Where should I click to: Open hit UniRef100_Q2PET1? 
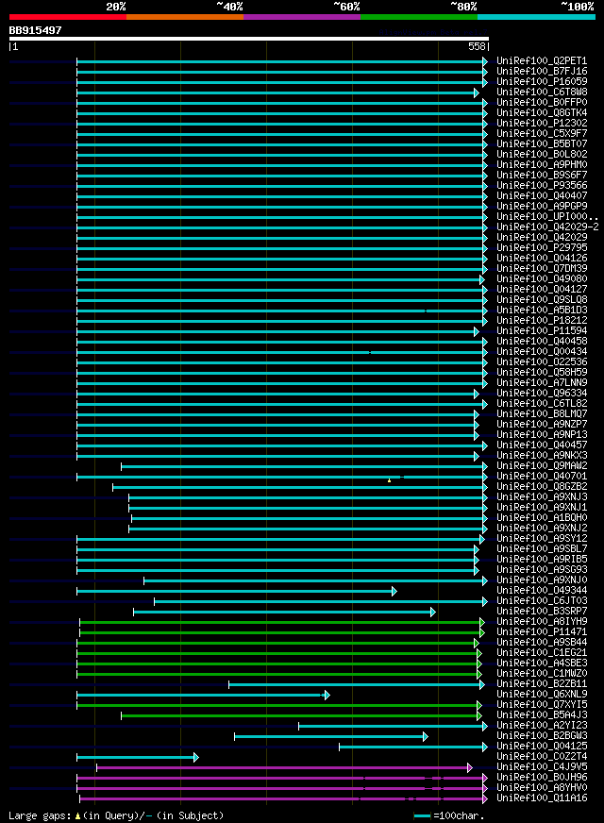pyautogui.click(x=542, y=61)
